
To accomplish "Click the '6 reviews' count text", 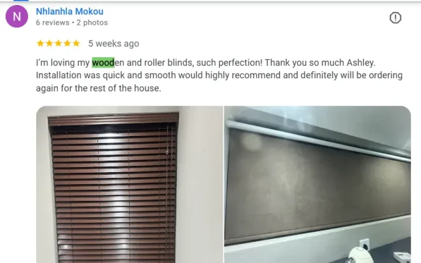I will pos(53,22).
